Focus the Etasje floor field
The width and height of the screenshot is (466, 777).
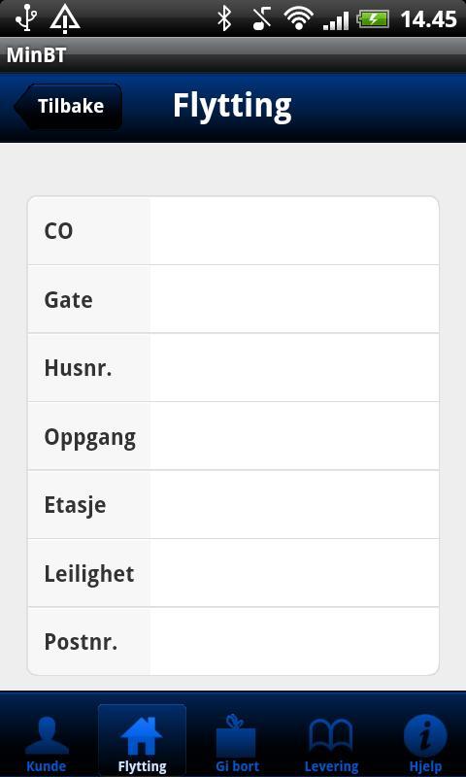point(294,504)
